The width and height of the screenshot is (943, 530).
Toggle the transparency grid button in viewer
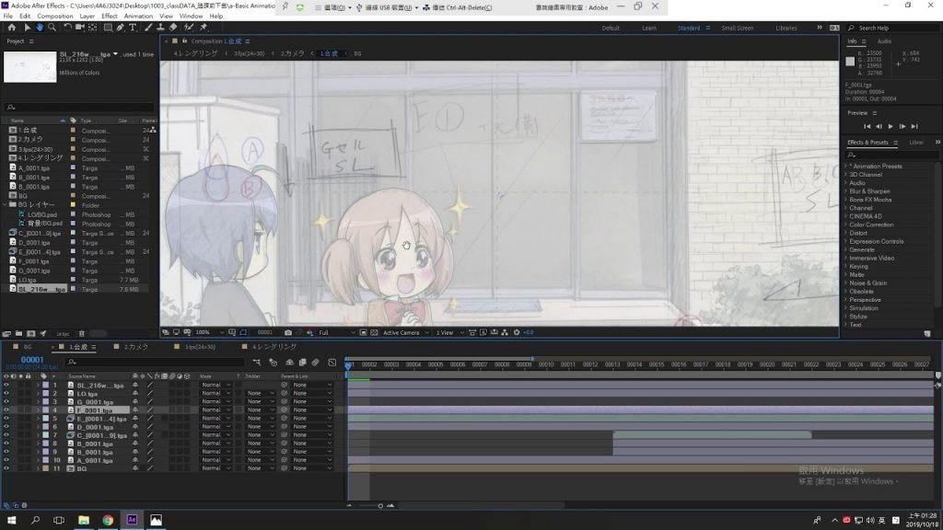(374, 332)
